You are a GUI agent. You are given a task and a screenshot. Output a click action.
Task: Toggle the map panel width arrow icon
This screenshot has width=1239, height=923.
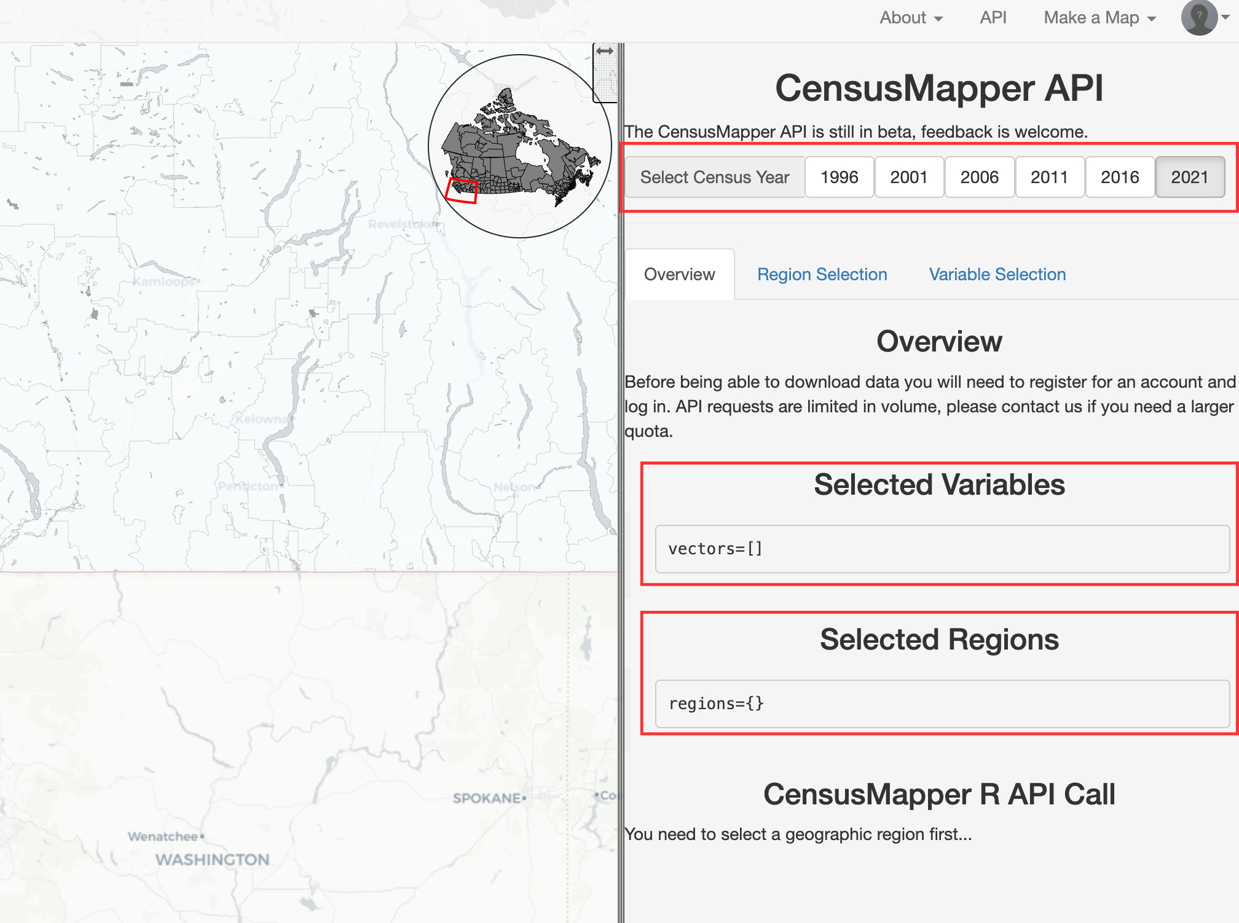605,51
